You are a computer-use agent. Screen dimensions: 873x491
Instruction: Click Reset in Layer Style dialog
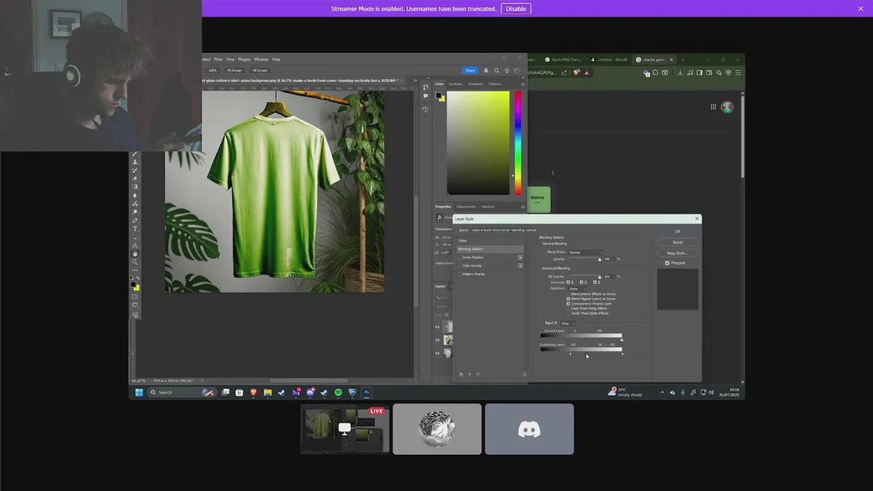pos(677,242)
